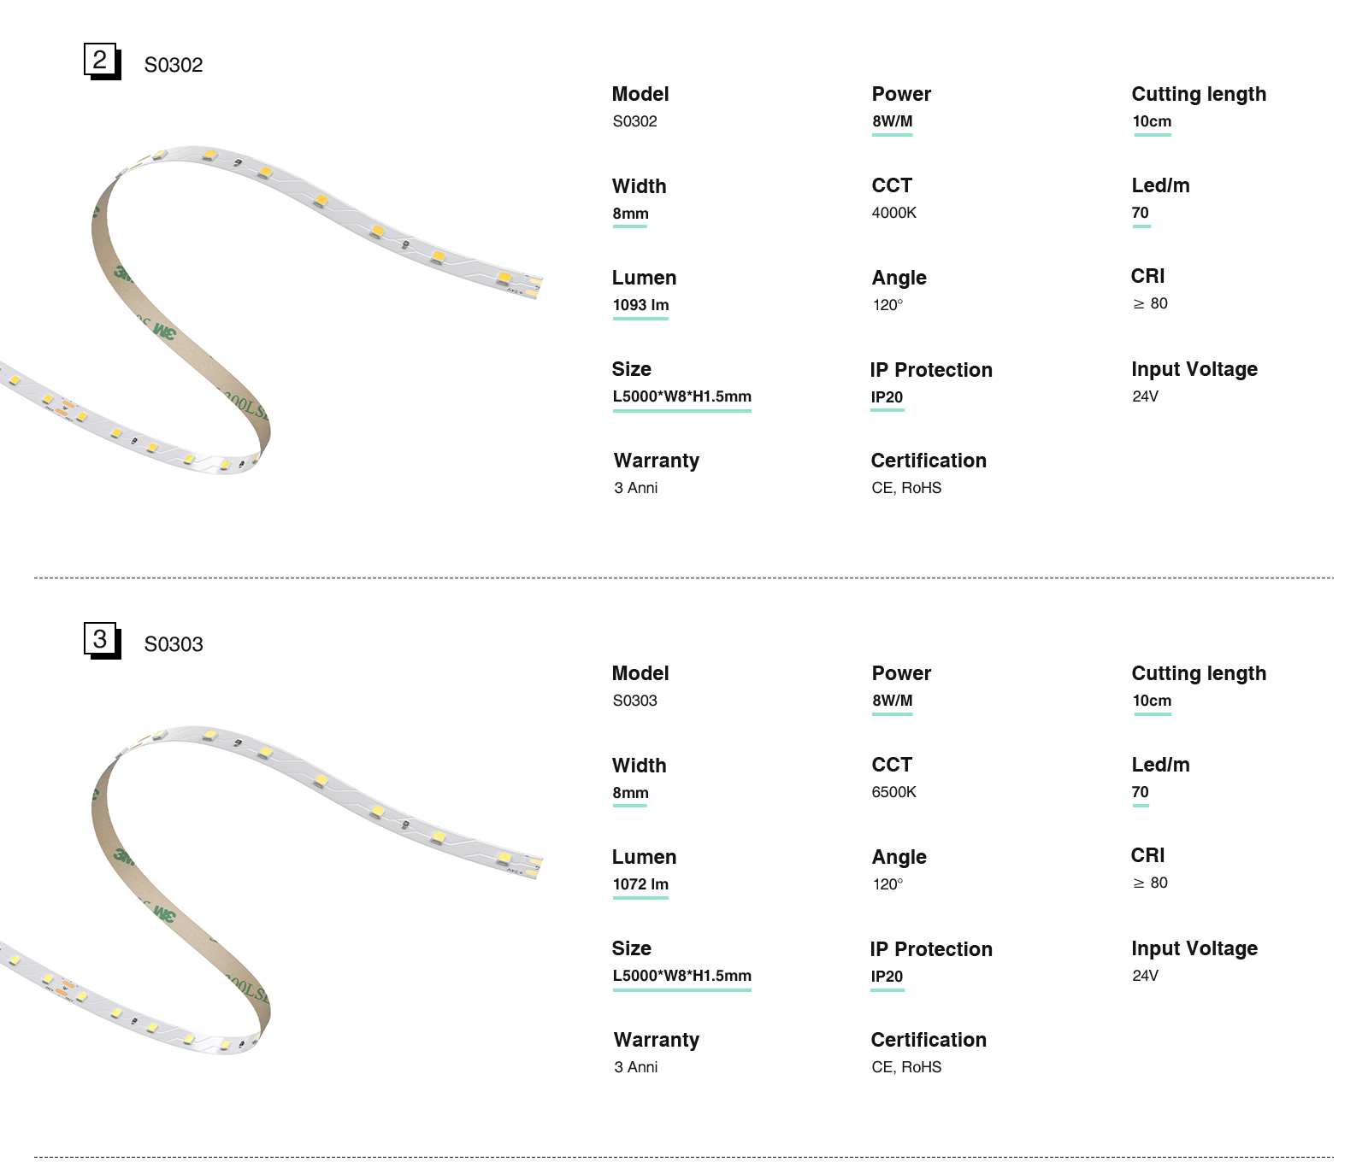Click the S0303 heading beside badge 3
Viewport: 1368px width, 1162px height.
pos(174,644)
